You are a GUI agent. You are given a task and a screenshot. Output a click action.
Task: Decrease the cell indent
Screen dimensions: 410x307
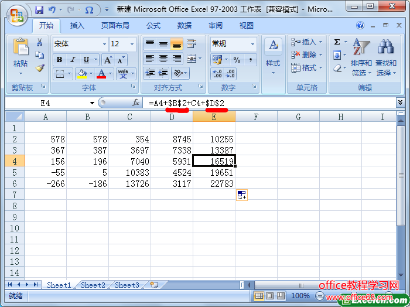coord(150,73)
